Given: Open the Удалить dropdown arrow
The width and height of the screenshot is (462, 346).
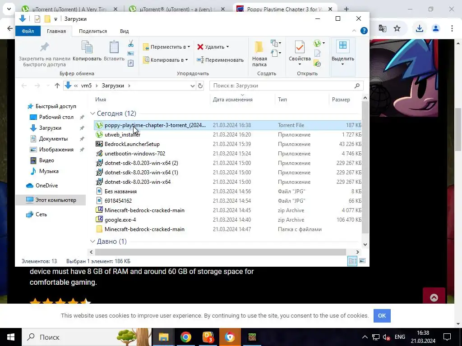Looking at the screenshot, I should 227,47.
